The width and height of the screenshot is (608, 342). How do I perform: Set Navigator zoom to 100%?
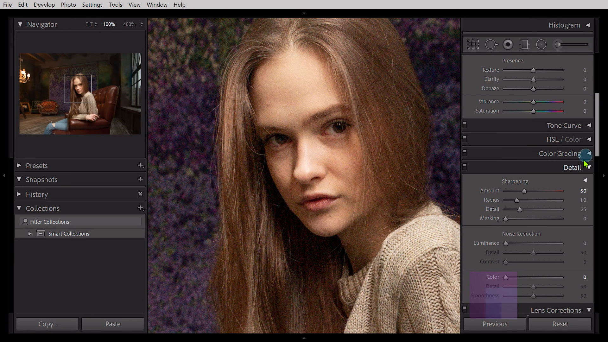pos(109,24)
